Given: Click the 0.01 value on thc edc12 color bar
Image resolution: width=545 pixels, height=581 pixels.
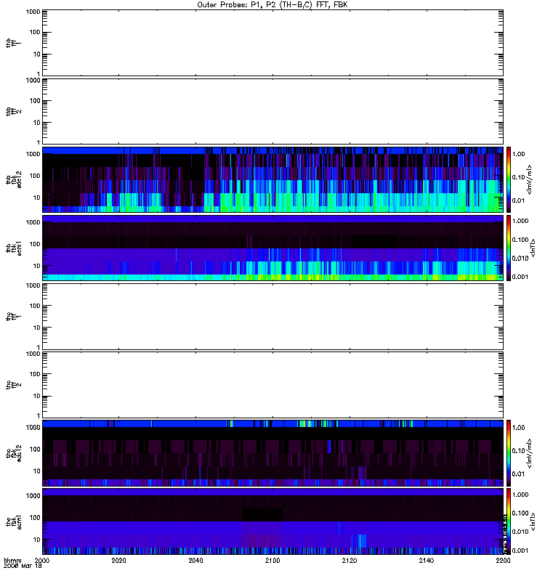Looking at the screenshot, I should pyautogui.click(x=519, y=474).
